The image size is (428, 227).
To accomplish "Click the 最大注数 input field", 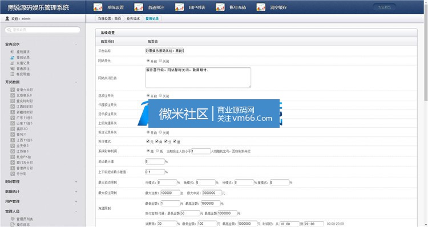I will [170, 193].
